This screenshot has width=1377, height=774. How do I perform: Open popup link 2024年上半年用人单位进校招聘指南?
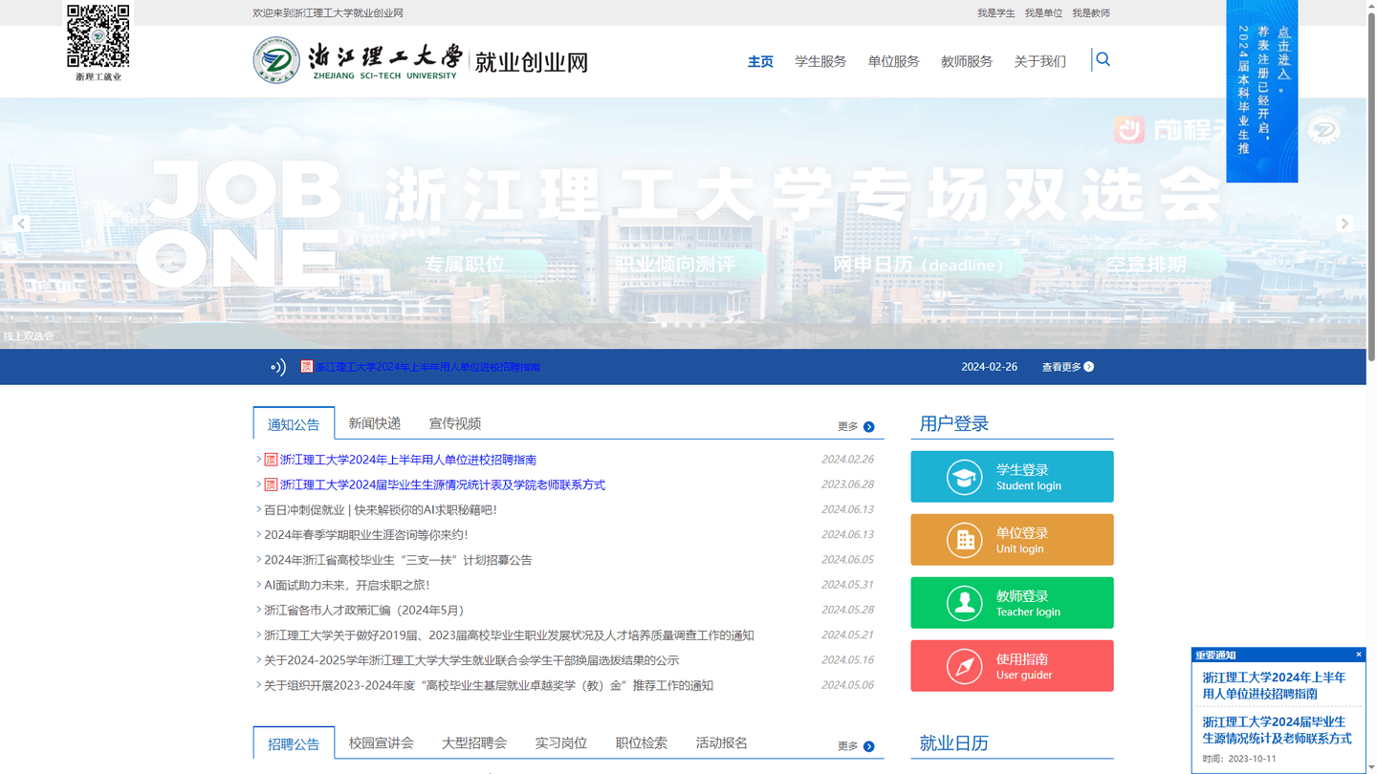click(x=1274, y=685)
